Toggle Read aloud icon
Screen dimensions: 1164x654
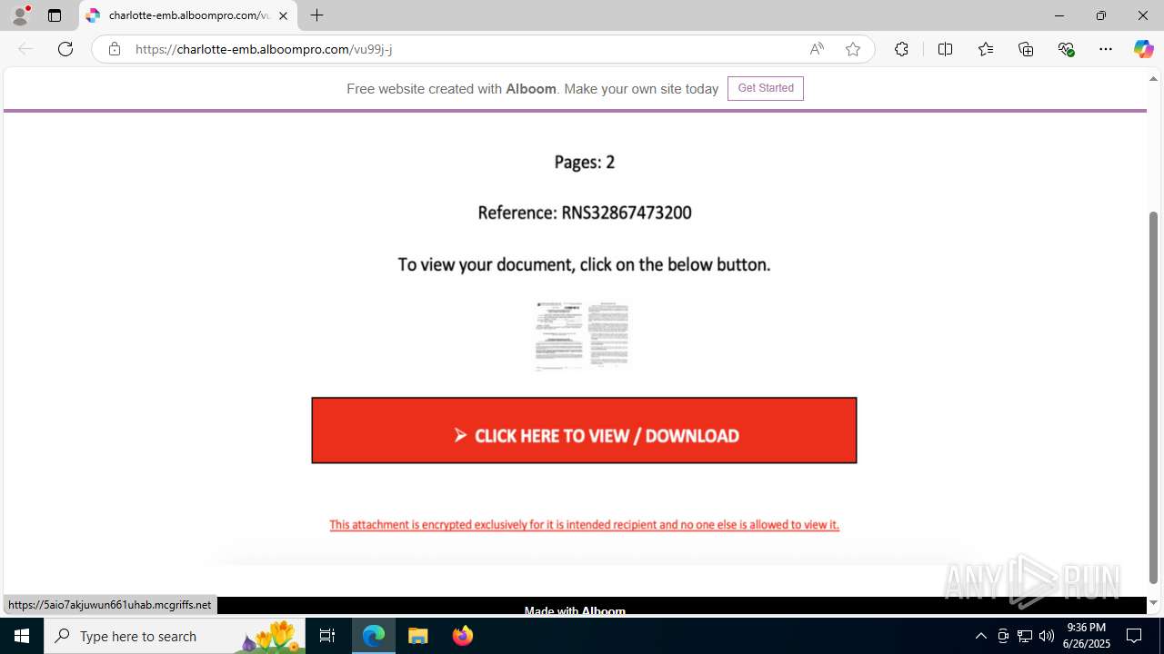817,49
